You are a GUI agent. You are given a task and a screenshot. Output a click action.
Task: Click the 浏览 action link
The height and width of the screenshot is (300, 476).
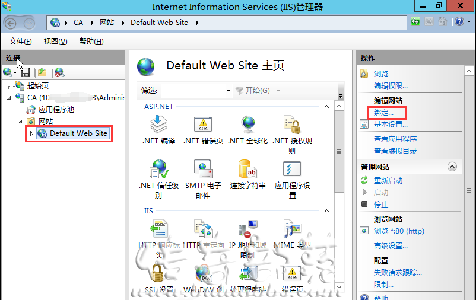coord(381,74)
